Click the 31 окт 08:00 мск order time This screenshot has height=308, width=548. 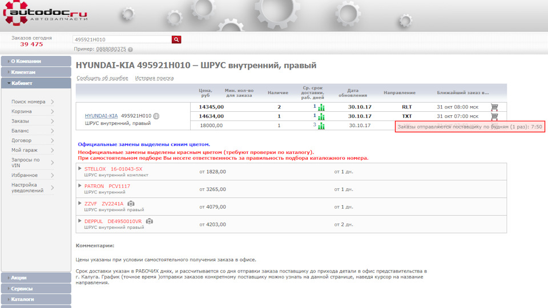(x=457, y=107)
